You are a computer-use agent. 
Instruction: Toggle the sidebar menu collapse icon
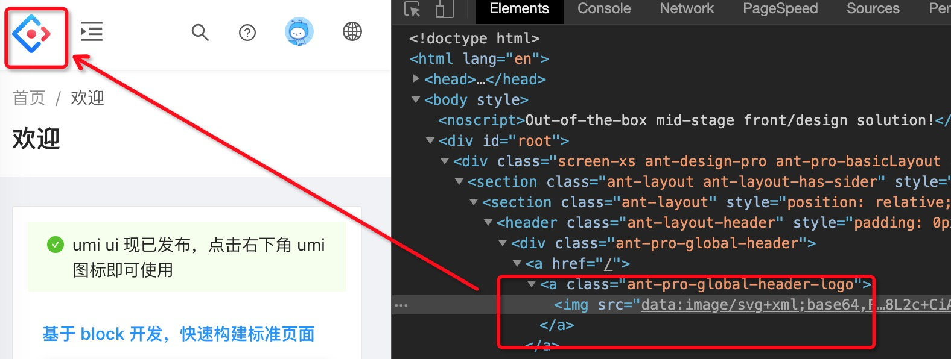click(92, 31)
